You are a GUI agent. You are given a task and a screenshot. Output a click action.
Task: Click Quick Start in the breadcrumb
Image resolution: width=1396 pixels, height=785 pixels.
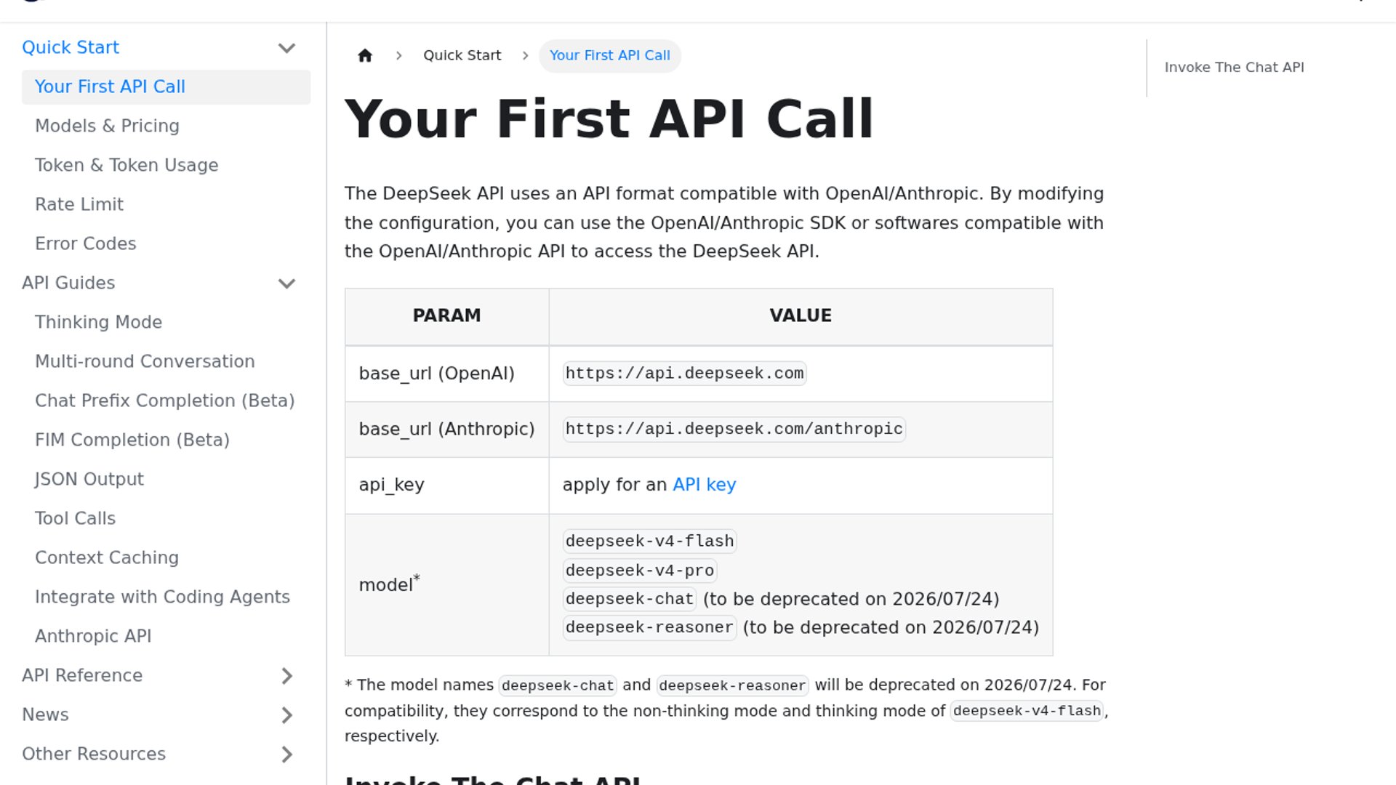[x=462, y=55]
